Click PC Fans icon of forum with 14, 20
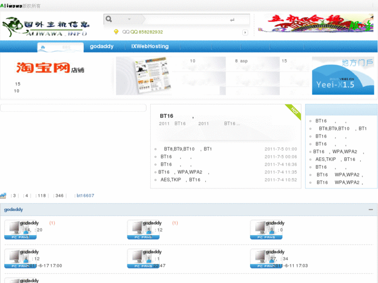Screen dimensions: 378x283 20,230
